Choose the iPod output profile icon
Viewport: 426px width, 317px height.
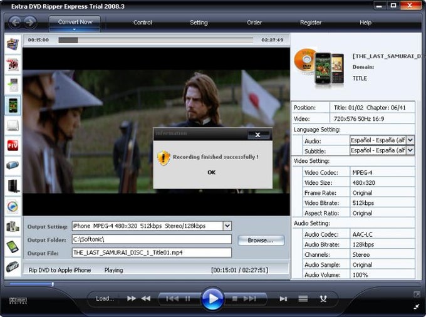click(13, 85)
